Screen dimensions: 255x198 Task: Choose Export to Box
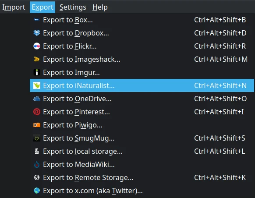[142, 20]
